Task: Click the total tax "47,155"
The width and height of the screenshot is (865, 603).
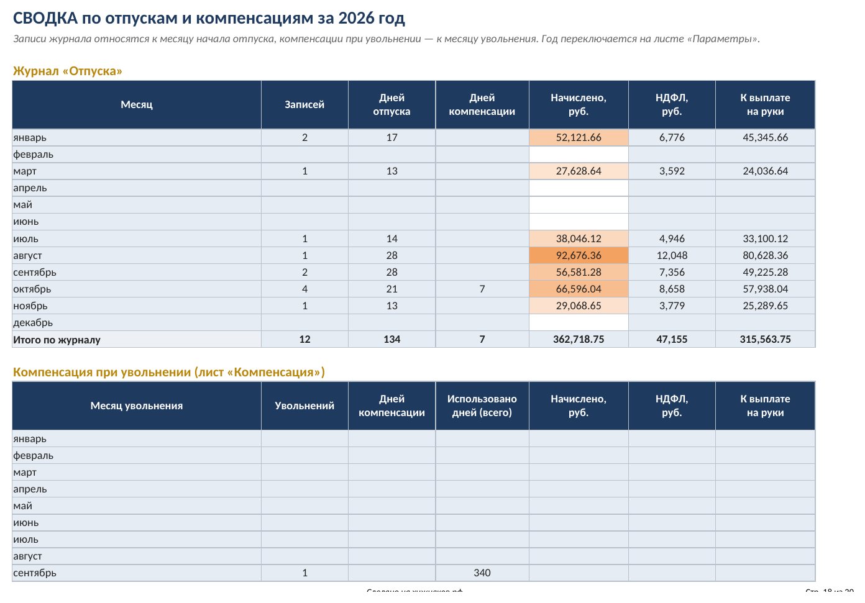Action: coord(672,339)
